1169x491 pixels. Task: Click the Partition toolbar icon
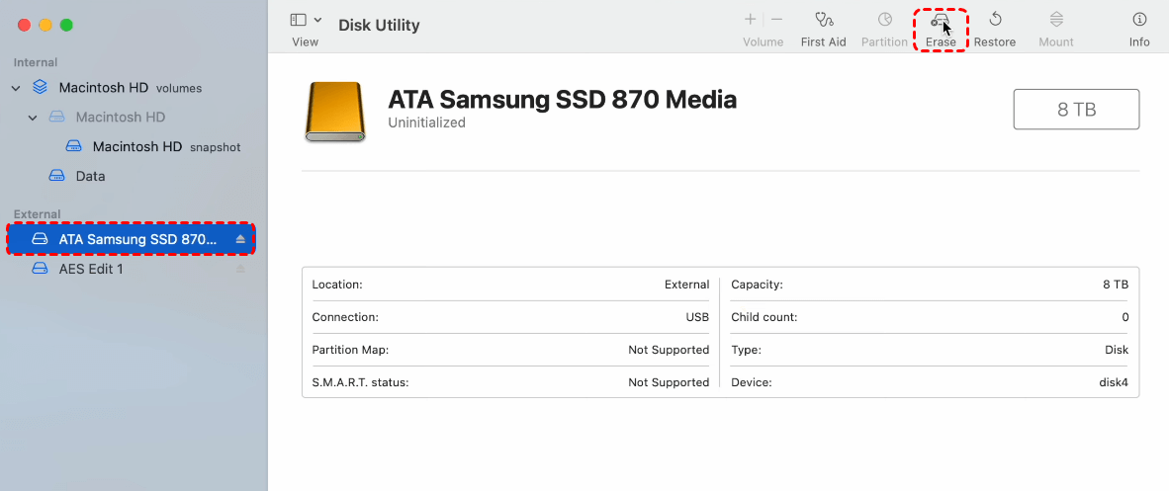[x=884, y=20]
